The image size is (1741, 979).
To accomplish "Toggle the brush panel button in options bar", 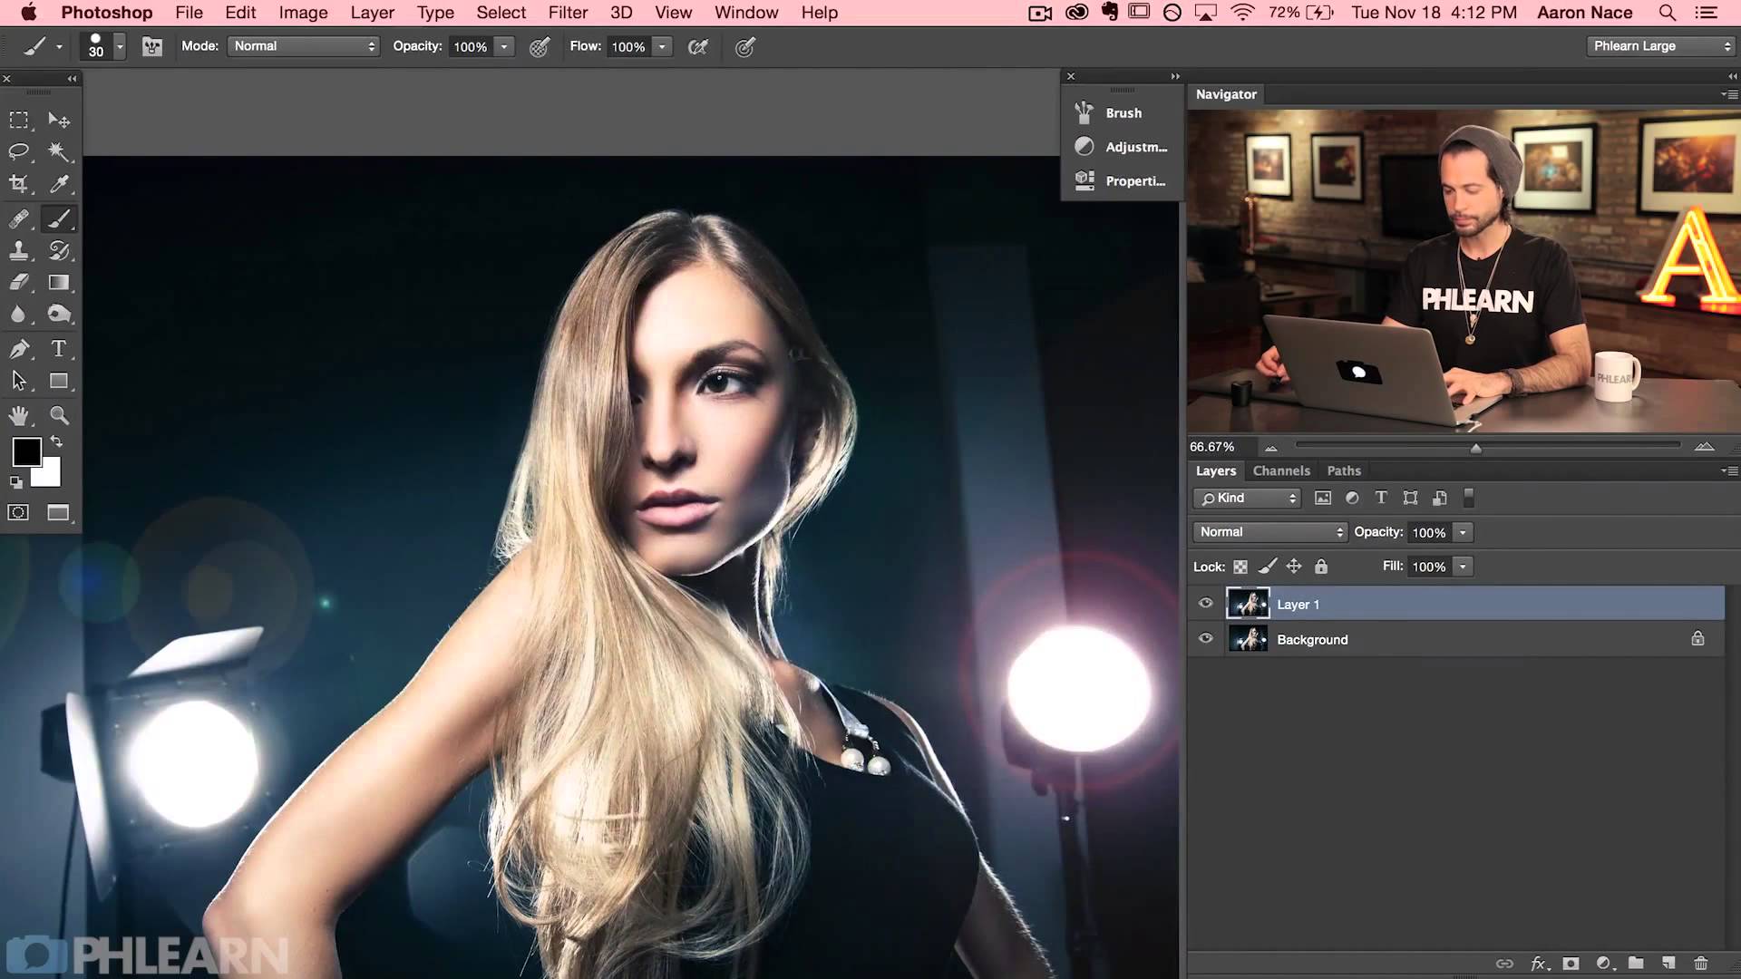I will click(x=152, y=46).
